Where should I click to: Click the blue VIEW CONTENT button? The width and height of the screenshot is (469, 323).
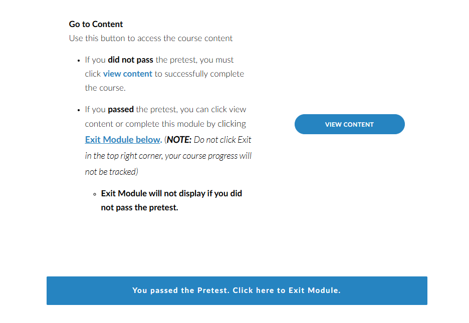tap(349, 124)
